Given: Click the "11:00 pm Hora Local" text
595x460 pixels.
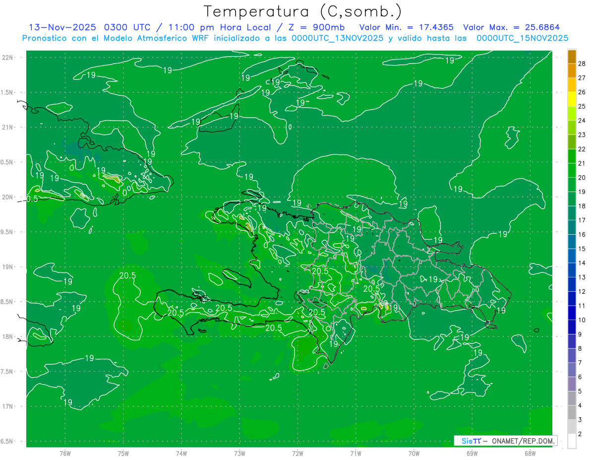Looking at the screenshot, I should 219,27.
